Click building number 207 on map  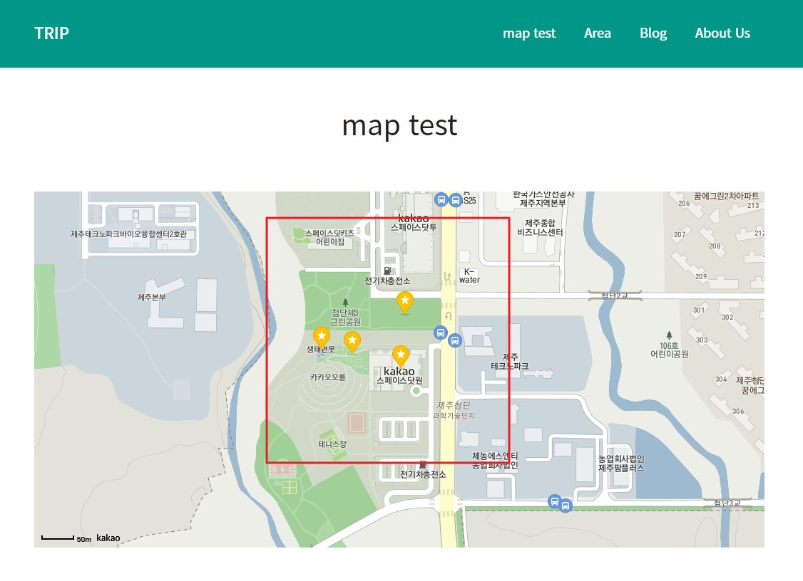(680, 235)
